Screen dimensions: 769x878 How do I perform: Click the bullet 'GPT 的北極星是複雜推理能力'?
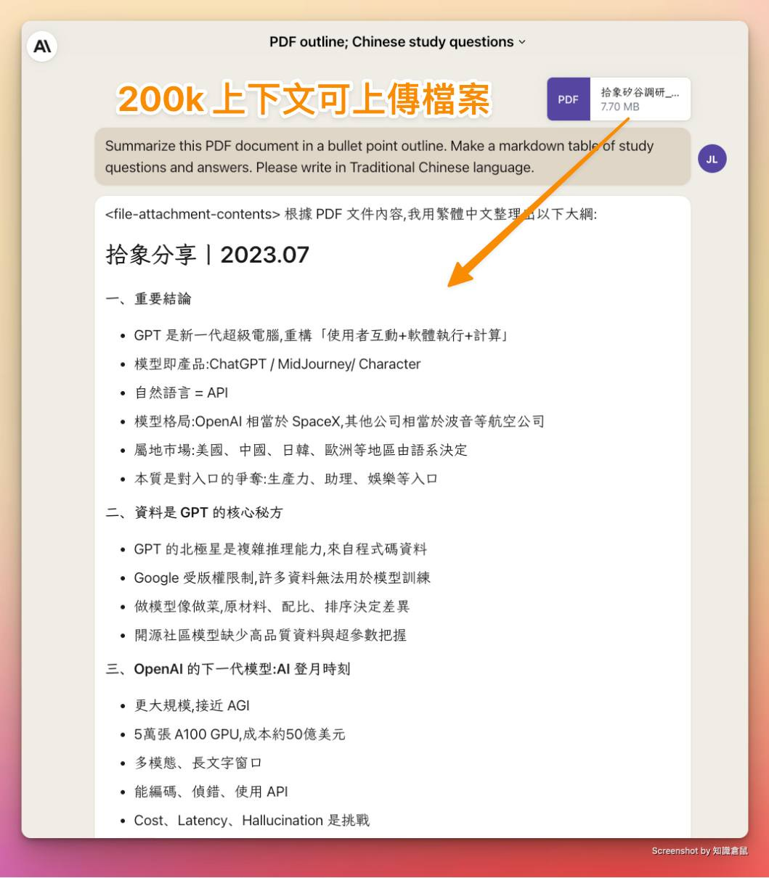[280, 549]
